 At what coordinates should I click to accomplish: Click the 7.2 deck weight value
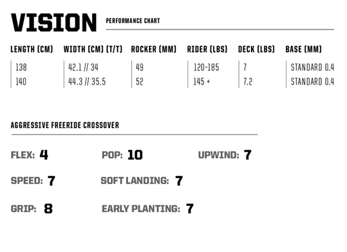click(248, 82)
